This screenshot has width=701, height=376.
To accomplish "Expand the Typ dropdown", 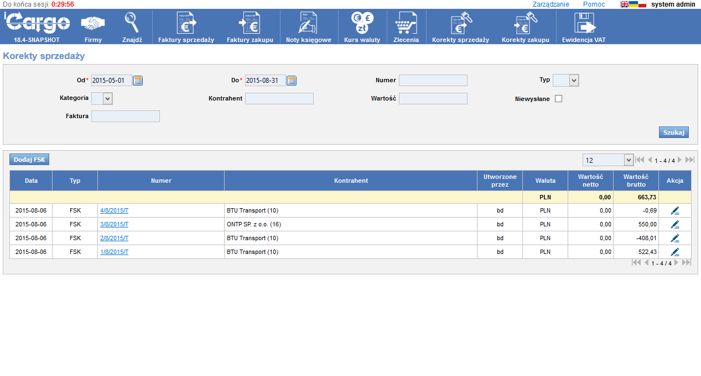I will coord(573,81).
